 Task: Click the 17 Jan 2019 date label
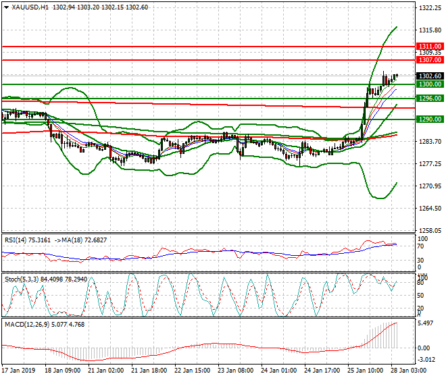(20, 371)
